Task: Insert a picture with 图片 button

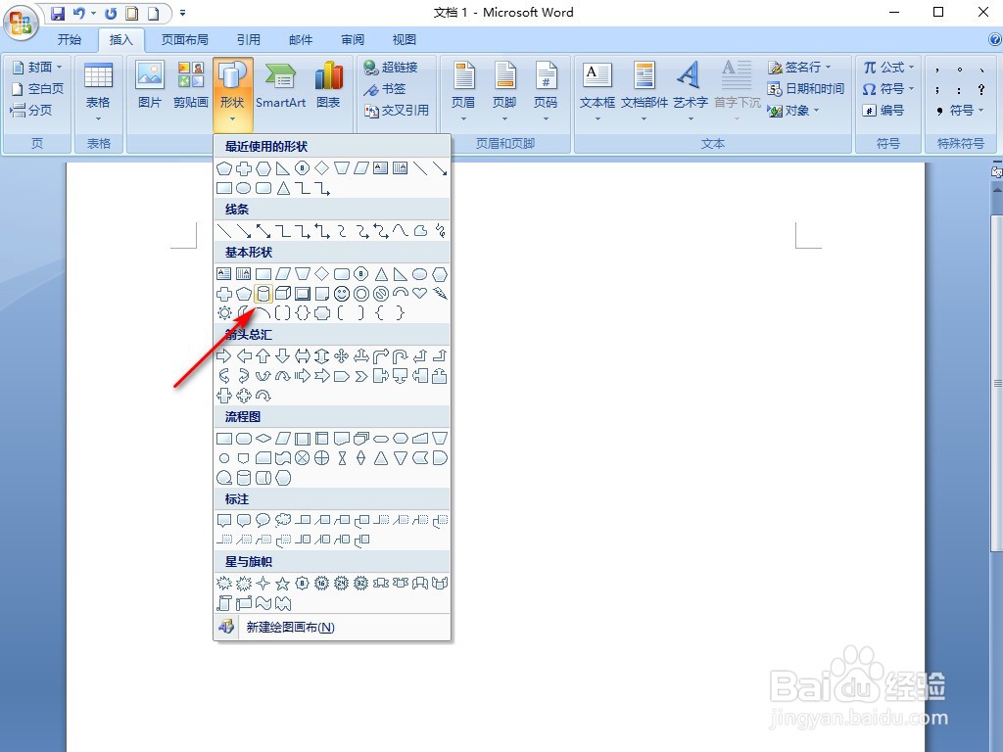Action: (x=150, y=86)
